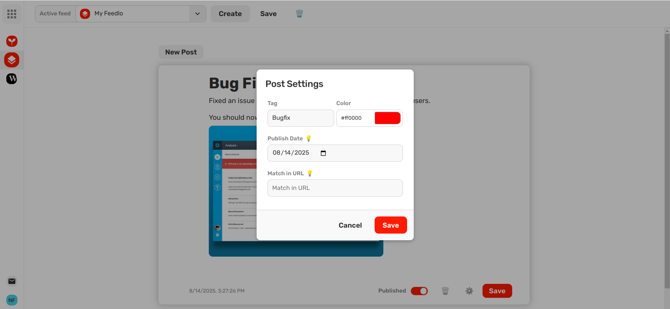
Task: Open the WordPress icon in sidebar
Action: click(12, 79)
